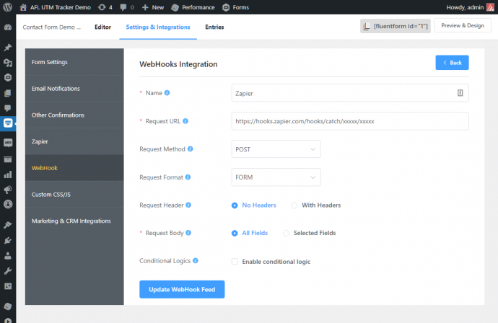Click the Contact Form Demo title link
The width and height of the screenshot is (498, 323).
51,27
